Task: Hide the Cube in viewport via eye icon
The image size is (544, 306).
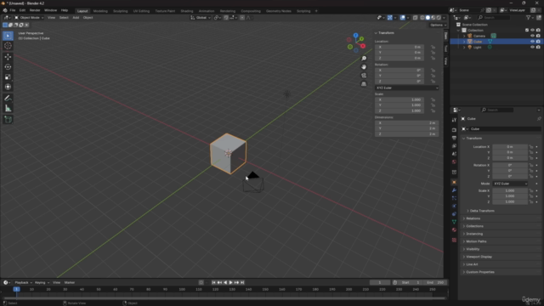Action: tap(533, 42)
